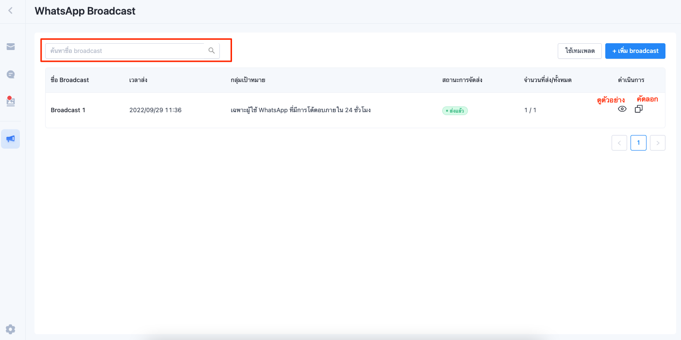Click the เวลาส่ง column header

pos(138,80)
